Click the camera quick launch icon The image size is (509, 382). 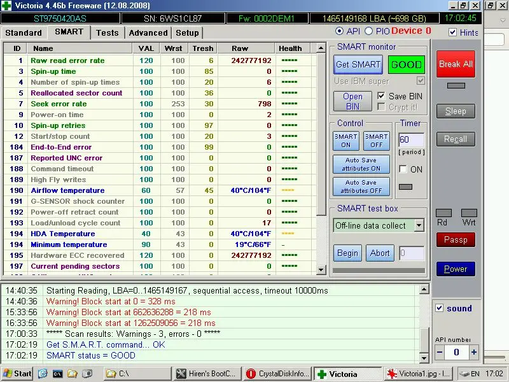87,374
